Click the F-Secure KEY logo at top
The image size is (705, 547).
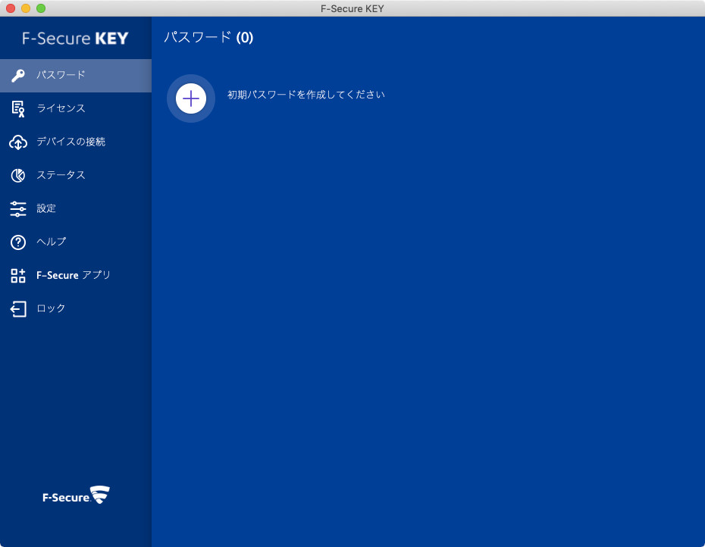click(76, 38)
